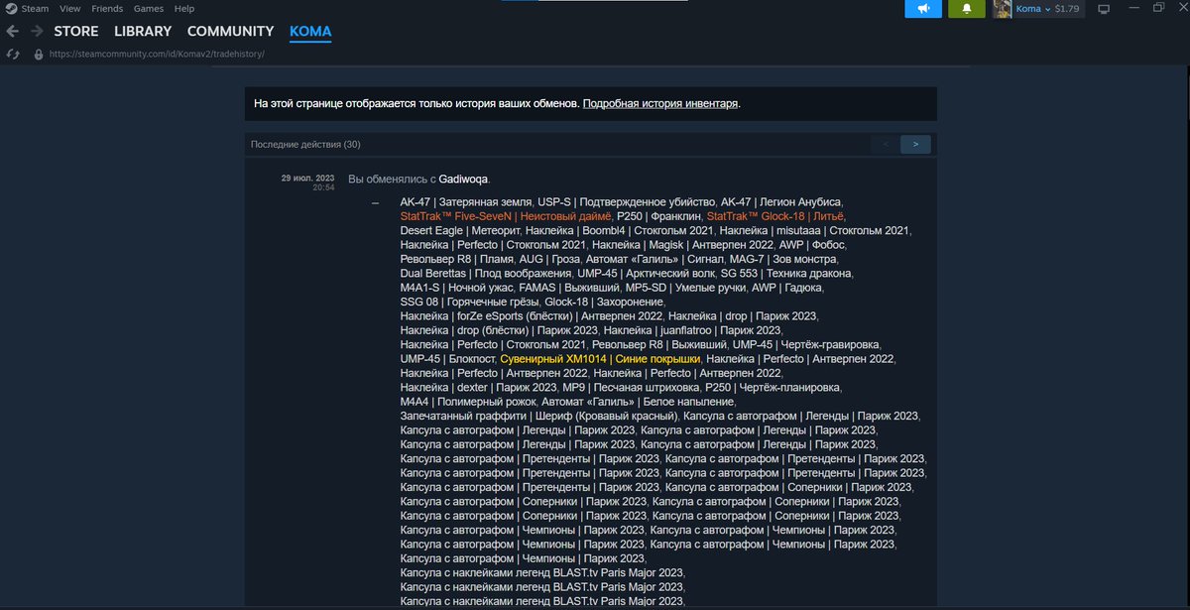Open the Help menu

[184, 8]
